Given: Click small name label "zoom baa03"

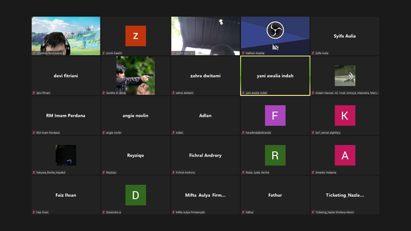Looking at the screenshot, I should 114,53.
